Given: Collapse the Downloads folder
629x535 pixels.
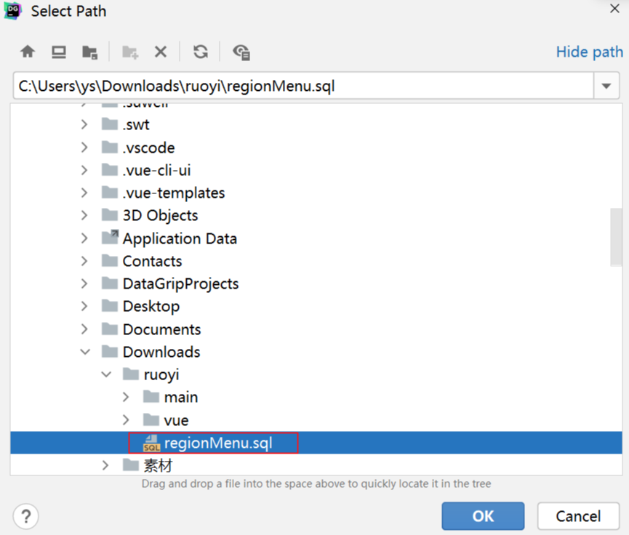Looking at the screenshot, I should [x=86, y=352].
